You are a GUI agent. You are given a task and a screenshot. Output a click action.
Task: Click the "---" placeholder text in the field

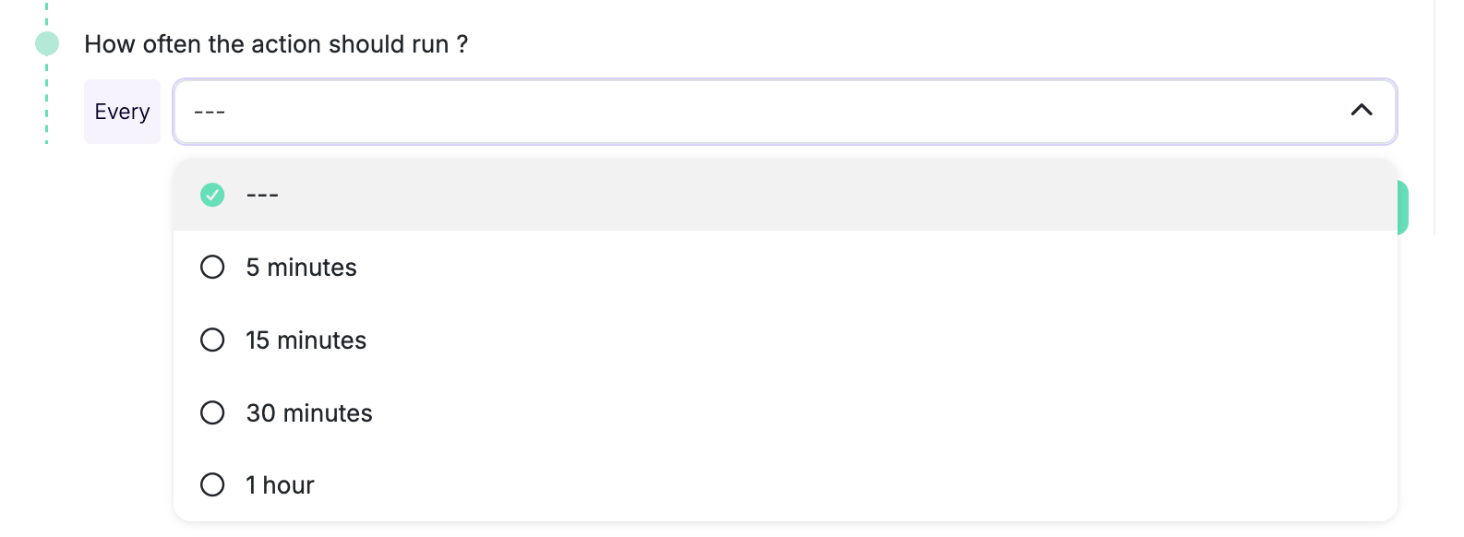[210, 112]
